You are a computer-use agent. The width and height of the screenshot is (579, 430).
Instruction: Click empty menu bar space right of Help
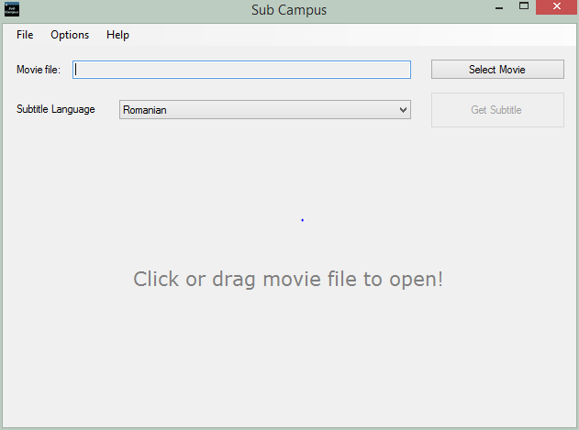tap(349, 35)
